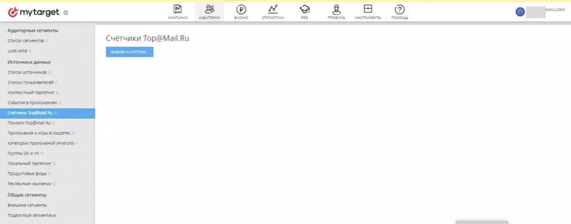Open the Кампании section icon

(x=178, y=9)
